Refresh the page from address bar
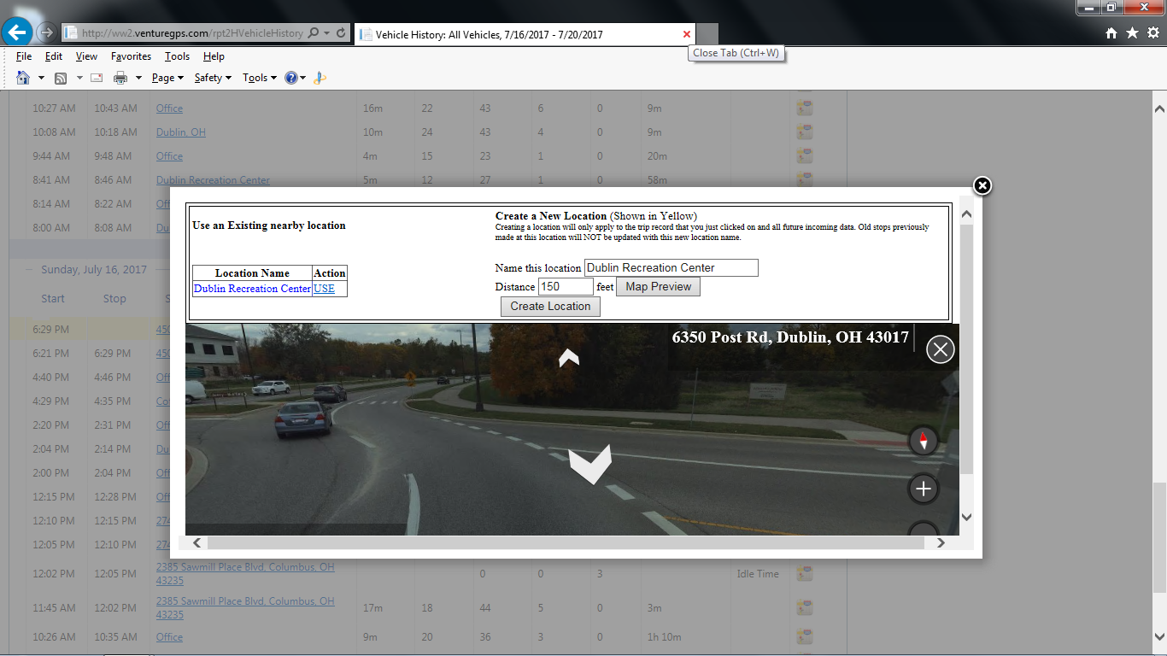 [341, 33]
